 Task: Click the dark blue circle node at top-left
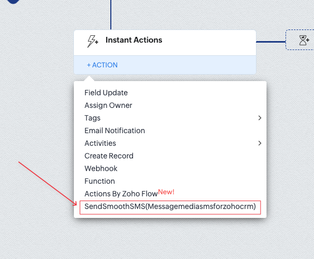(x=13, y=2)
